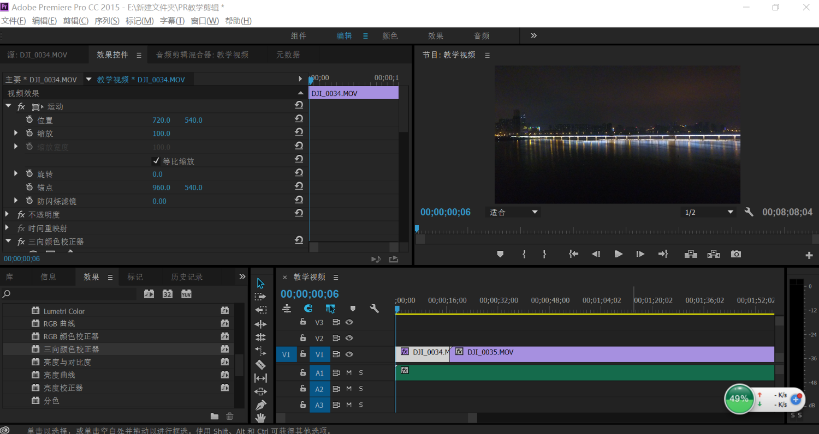This screenshot has width=819, height=434.
Task: Toggle V3 track output eye
Action: point(349,322)
